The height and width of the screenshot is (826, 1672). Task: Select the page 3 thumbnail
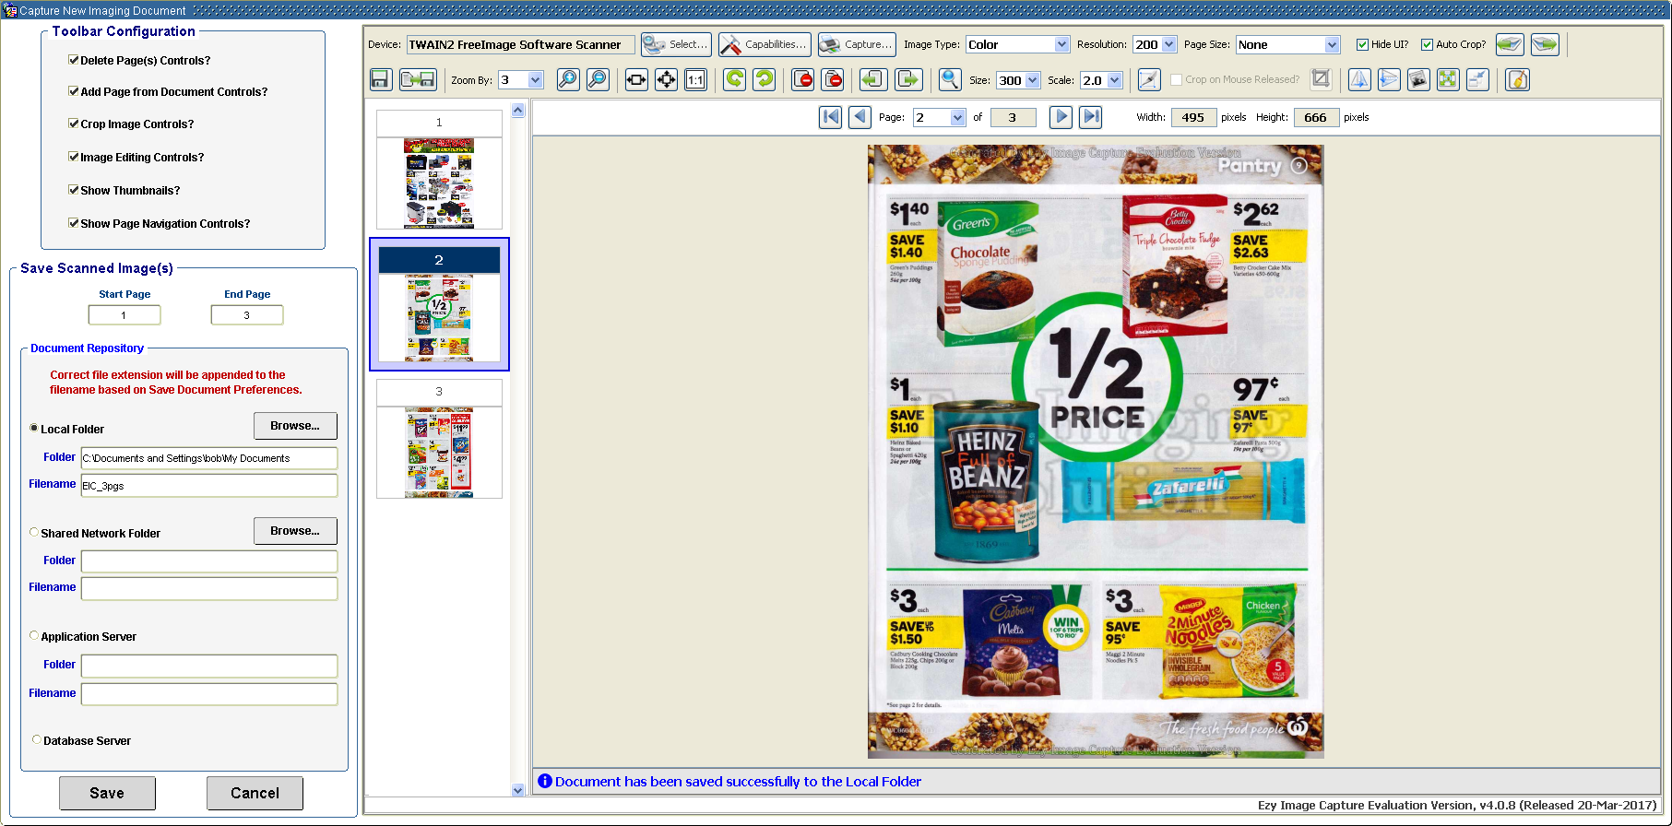point(439,452)
